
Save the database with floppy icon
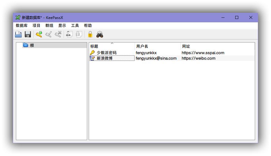click(x=28, y=34)
